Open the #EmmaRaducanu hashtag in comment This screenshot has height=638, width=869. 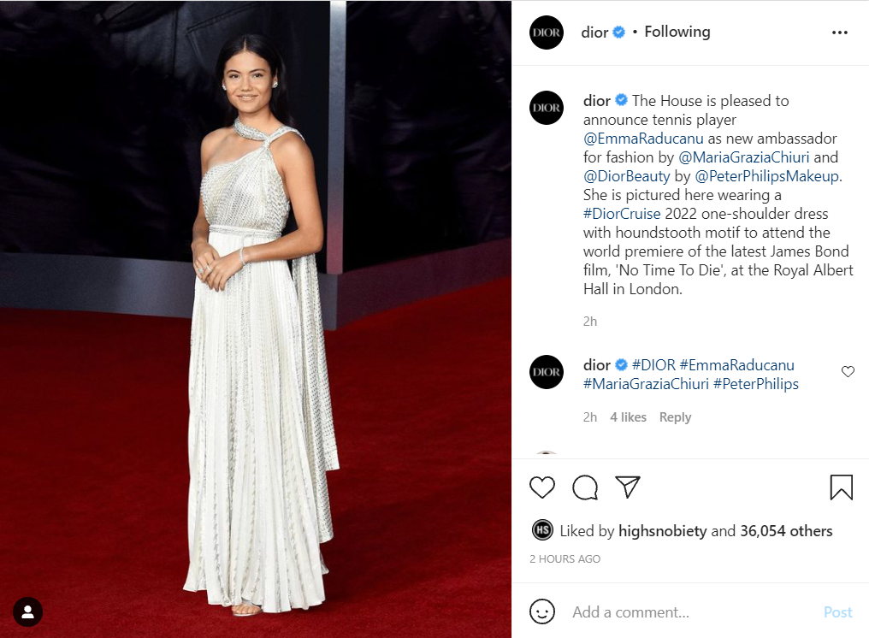[x=736, y=365]
